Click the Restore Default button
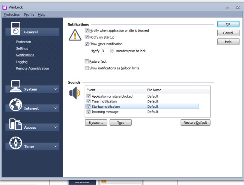This screenshot has height=185, width=244. (x=196, y=122)
